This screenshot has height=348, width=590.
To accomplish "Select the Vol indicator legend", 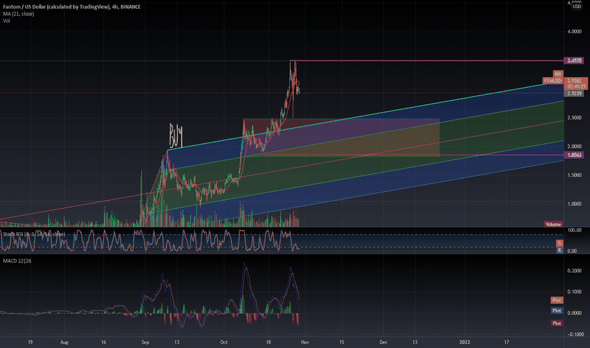I will pyautogui.click(x=6, y=21).
